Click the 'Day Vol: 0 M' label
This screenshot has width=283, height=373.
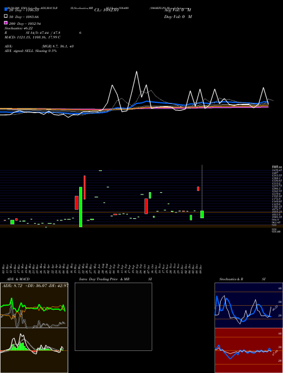[178, 16]
